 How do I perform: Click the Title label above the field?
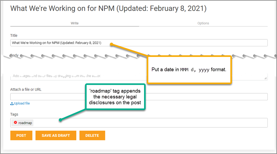point(14,35)
